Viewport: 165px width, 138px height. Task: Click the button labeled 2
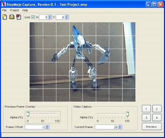pos(157,109)
